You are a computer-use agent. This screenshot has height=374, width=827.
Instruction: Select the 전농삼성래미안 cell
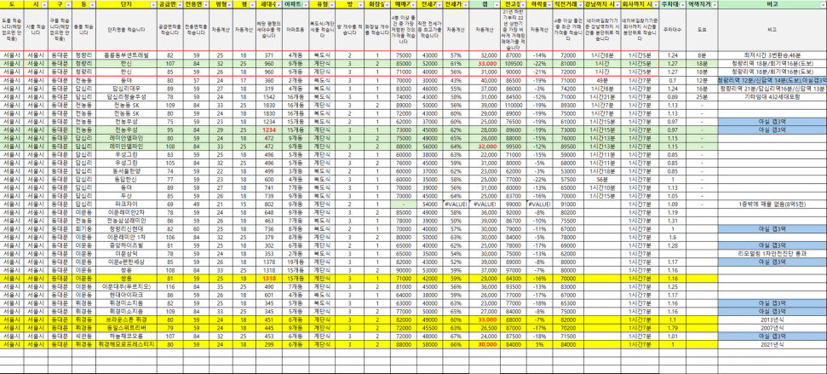point(127,221)
